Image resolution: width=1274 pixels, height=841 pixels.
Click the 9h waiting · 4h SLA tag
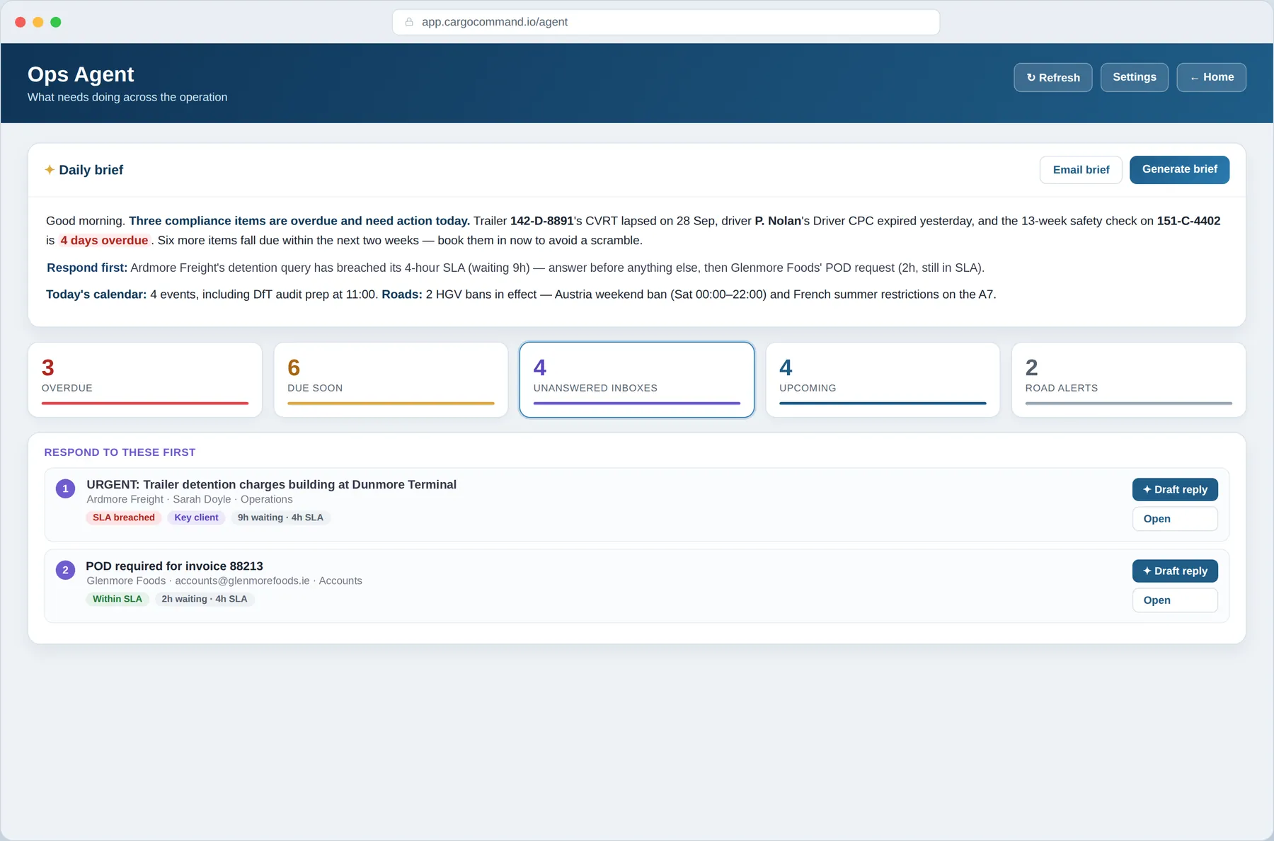point(280,517)
